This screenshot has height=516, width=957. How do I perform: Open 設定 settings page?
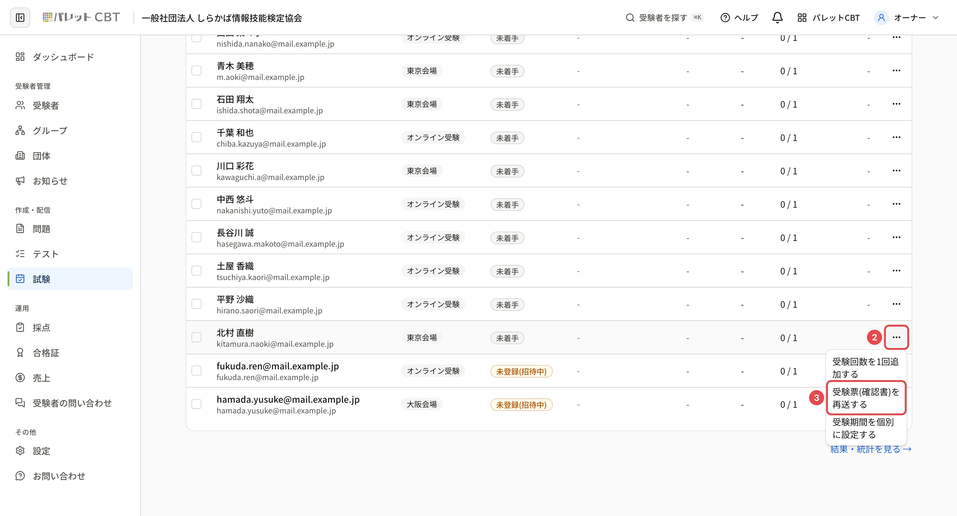pyautogui.click(x=70, y=451)
